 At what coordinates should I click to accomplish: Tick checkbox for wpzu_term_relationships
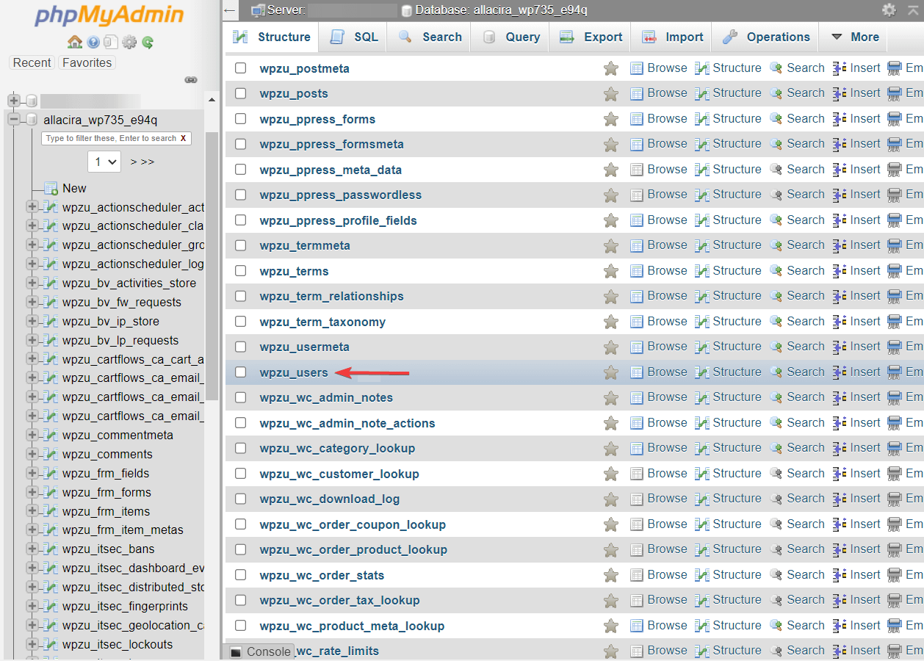(x=240, y=297)
